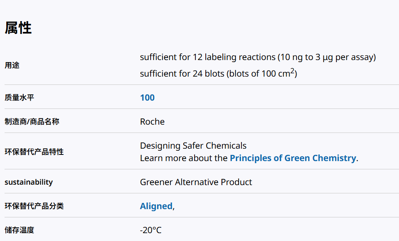Click the Greener Alternative Product value

(196, 182)
